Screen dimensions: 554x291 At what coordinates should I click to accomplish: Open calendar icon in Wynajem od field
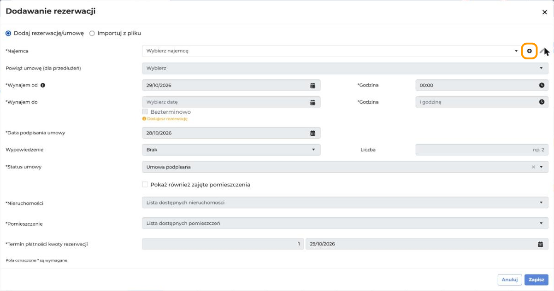(312, 85)
